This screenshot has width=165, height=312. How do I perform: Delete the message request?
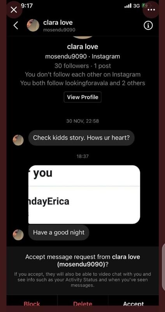[82, 304]
